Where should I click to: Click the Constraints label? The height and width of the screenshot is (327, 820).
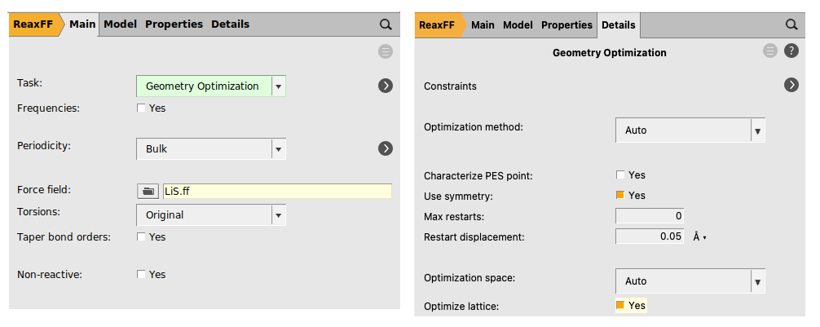450,86
